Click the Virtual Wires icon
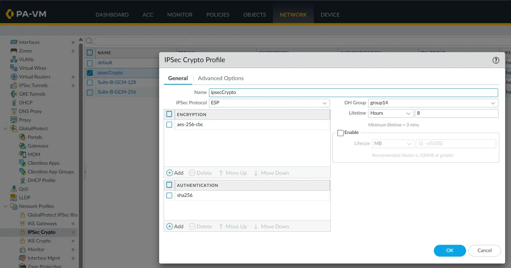 click(x=14, y=68)
